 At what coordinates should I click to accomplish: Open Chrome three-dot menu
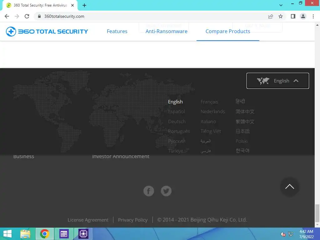[313, 16]
